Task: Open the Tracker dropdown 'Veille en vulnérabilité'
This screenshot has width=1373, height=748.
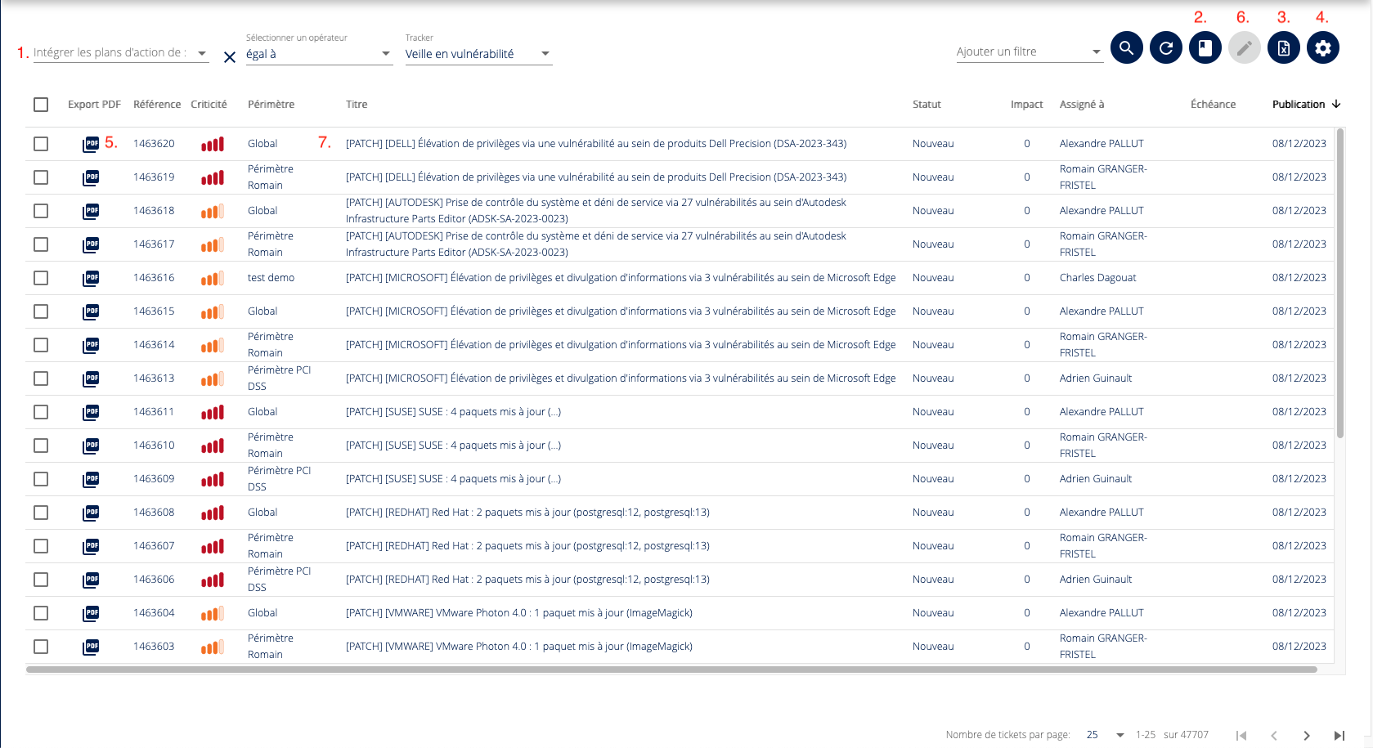Action: point(478,54)
